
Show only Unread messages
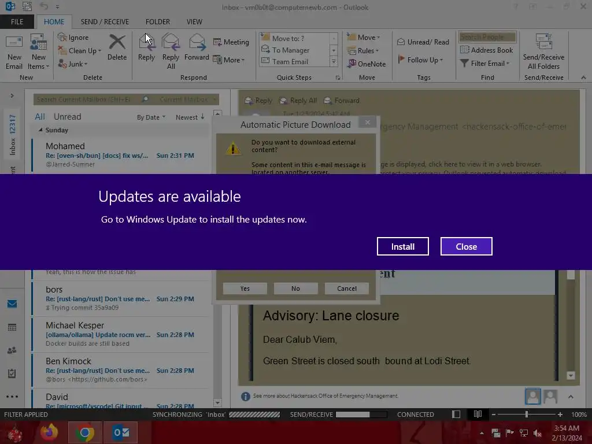click(x=67, y=117)
